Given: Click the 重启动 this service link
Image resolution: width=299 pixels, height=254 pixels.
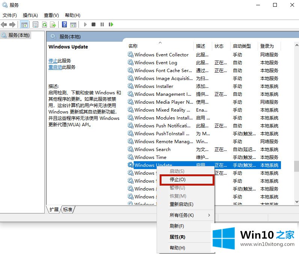Looking at the screenshot, I should pos(55,67).
